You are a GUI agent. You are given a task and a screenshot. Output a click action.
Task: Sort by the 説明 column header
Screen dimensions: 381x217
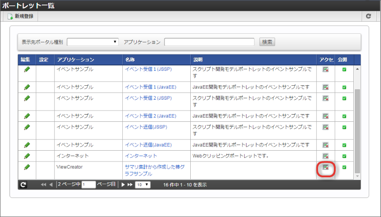tap(253, 60)
